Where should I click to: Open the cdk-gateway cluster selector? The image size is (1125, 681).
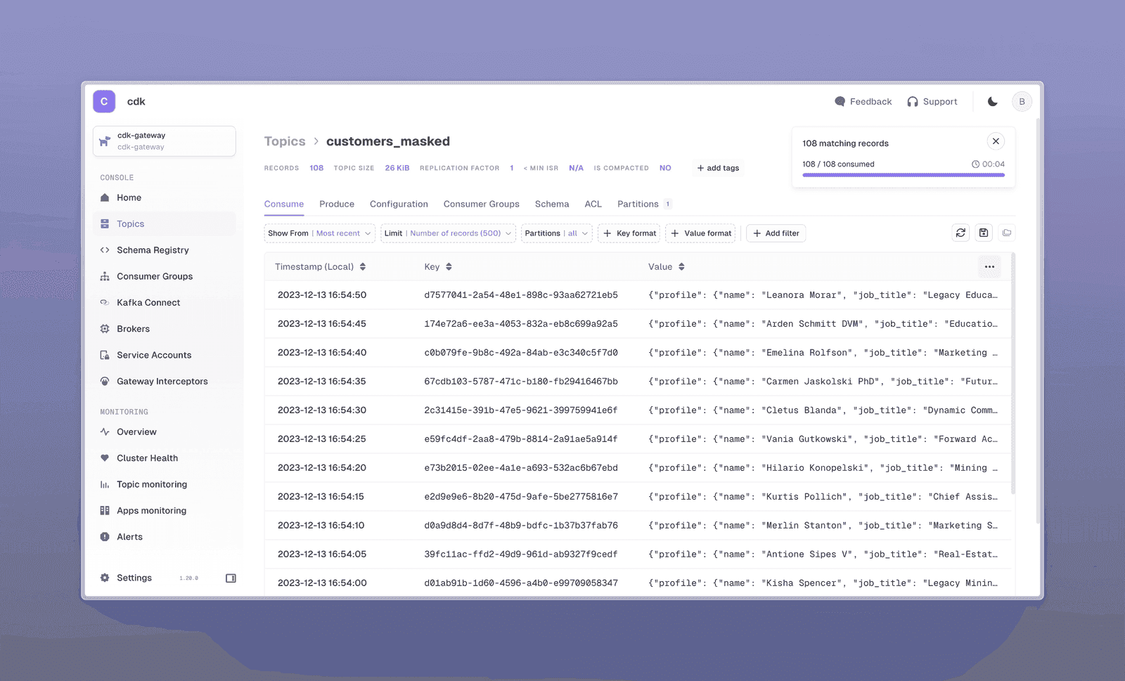(x=164, y=141)
